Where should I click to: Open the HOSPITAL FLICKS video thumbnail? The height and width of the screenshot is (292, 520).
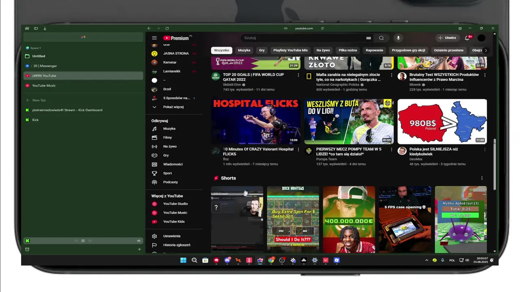pos(256,121)
